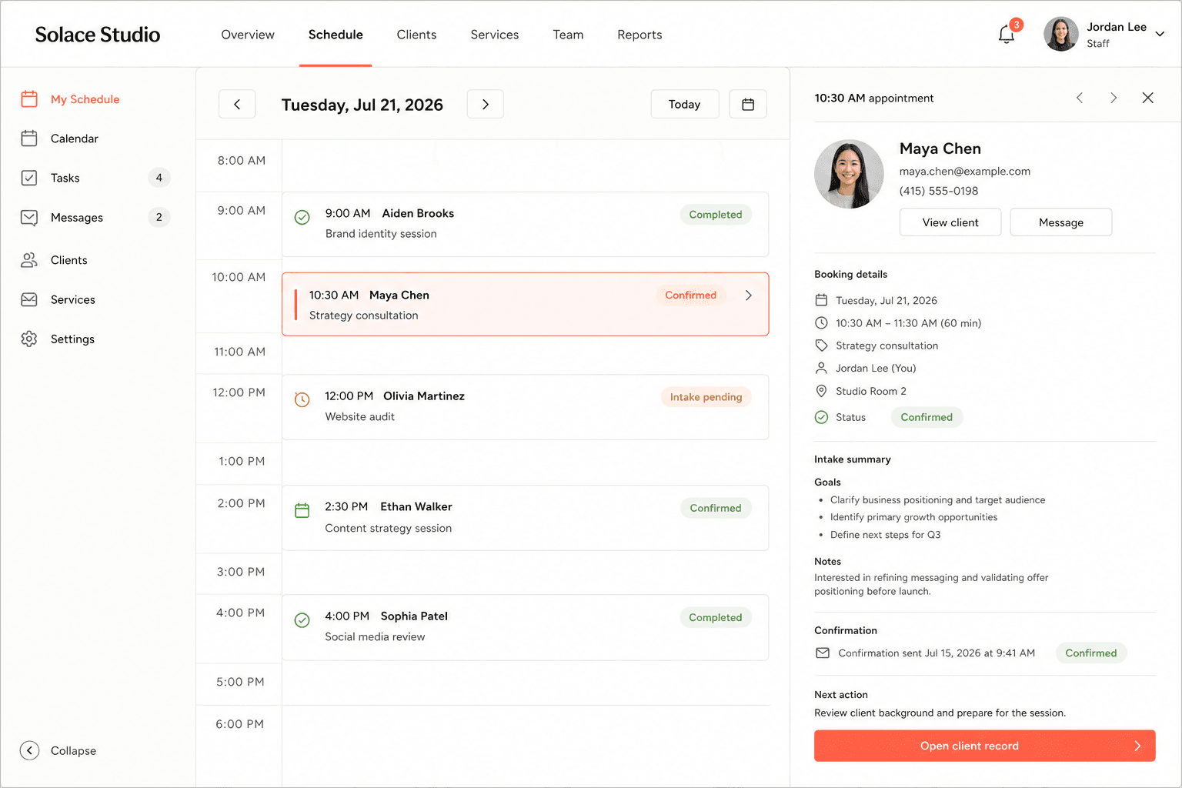
Task: Show next appointment in detail panel
Action: [x=1114, y=98]
